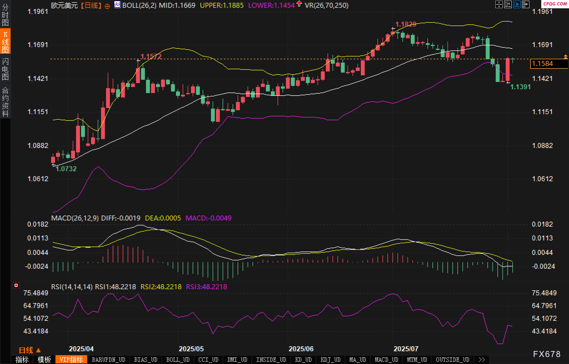
Task: Click the orange circle icon beside 日线 label
Action: coord(107,6)
